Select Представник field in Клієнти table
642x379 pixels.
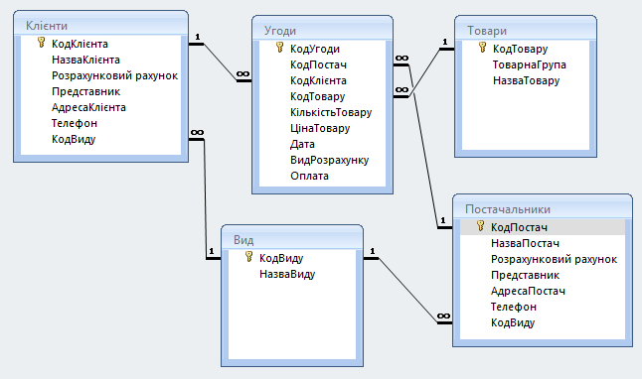point(86,91)
